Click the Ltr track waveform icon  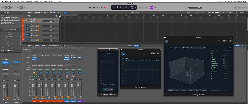click(28, 30)
